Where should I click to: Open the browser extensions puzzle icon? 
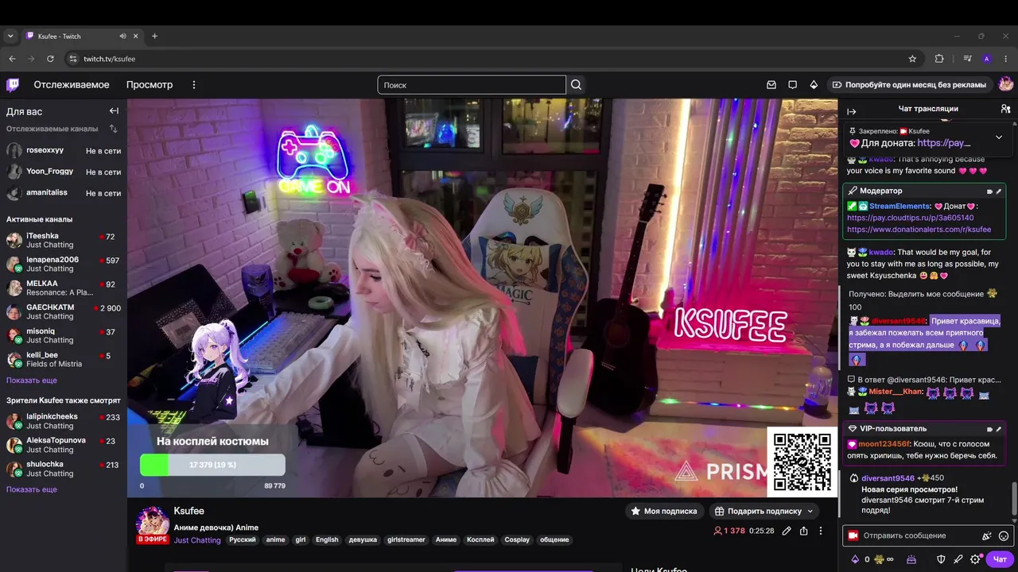939,59
